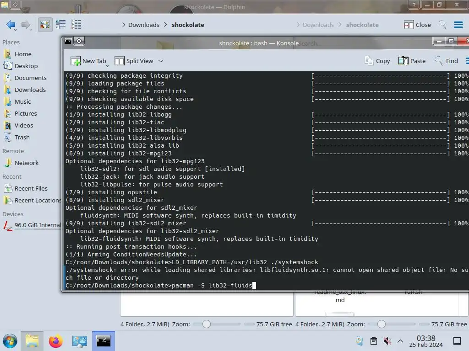469x351 pixels.
Task: Open a New Tab in Konsole
Action: tap(88, 61)
